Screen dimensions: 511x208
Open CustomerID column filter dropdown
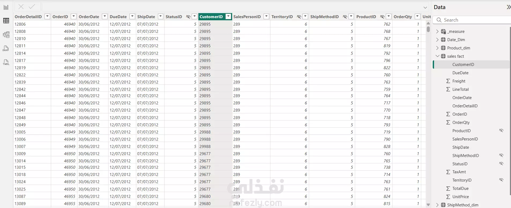click(x=228, y=17)
